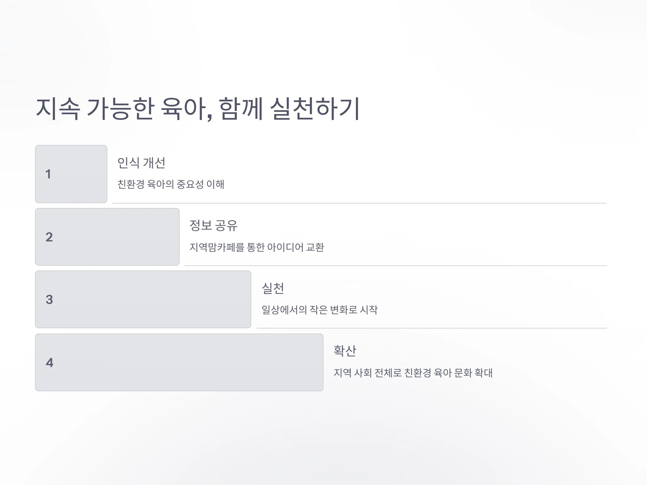Select the text 지역맘카페를 통한 아이디어 교환
Viewport: 647px width, 485px height.
tap(257, 247)
